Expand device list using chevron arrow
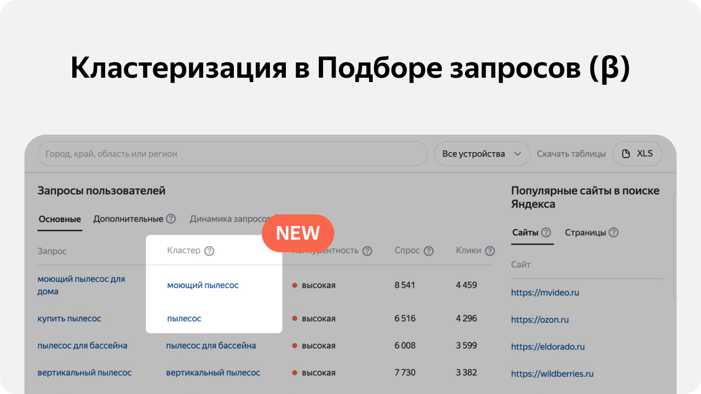 pyautogui.click(x=518, y=154)
